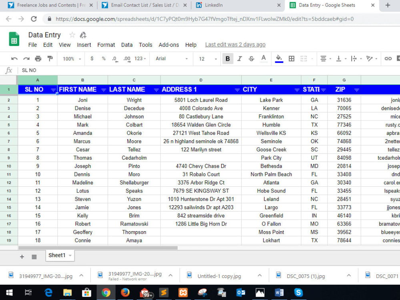The height and width of the screenshot is (300, 400).
Task: Add a new sheet with plus button
Action: coord(22,257)
